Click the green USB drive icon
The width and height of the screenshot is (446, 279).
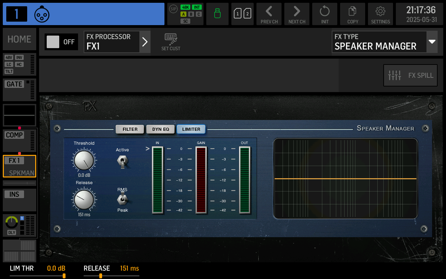[217, 14]
